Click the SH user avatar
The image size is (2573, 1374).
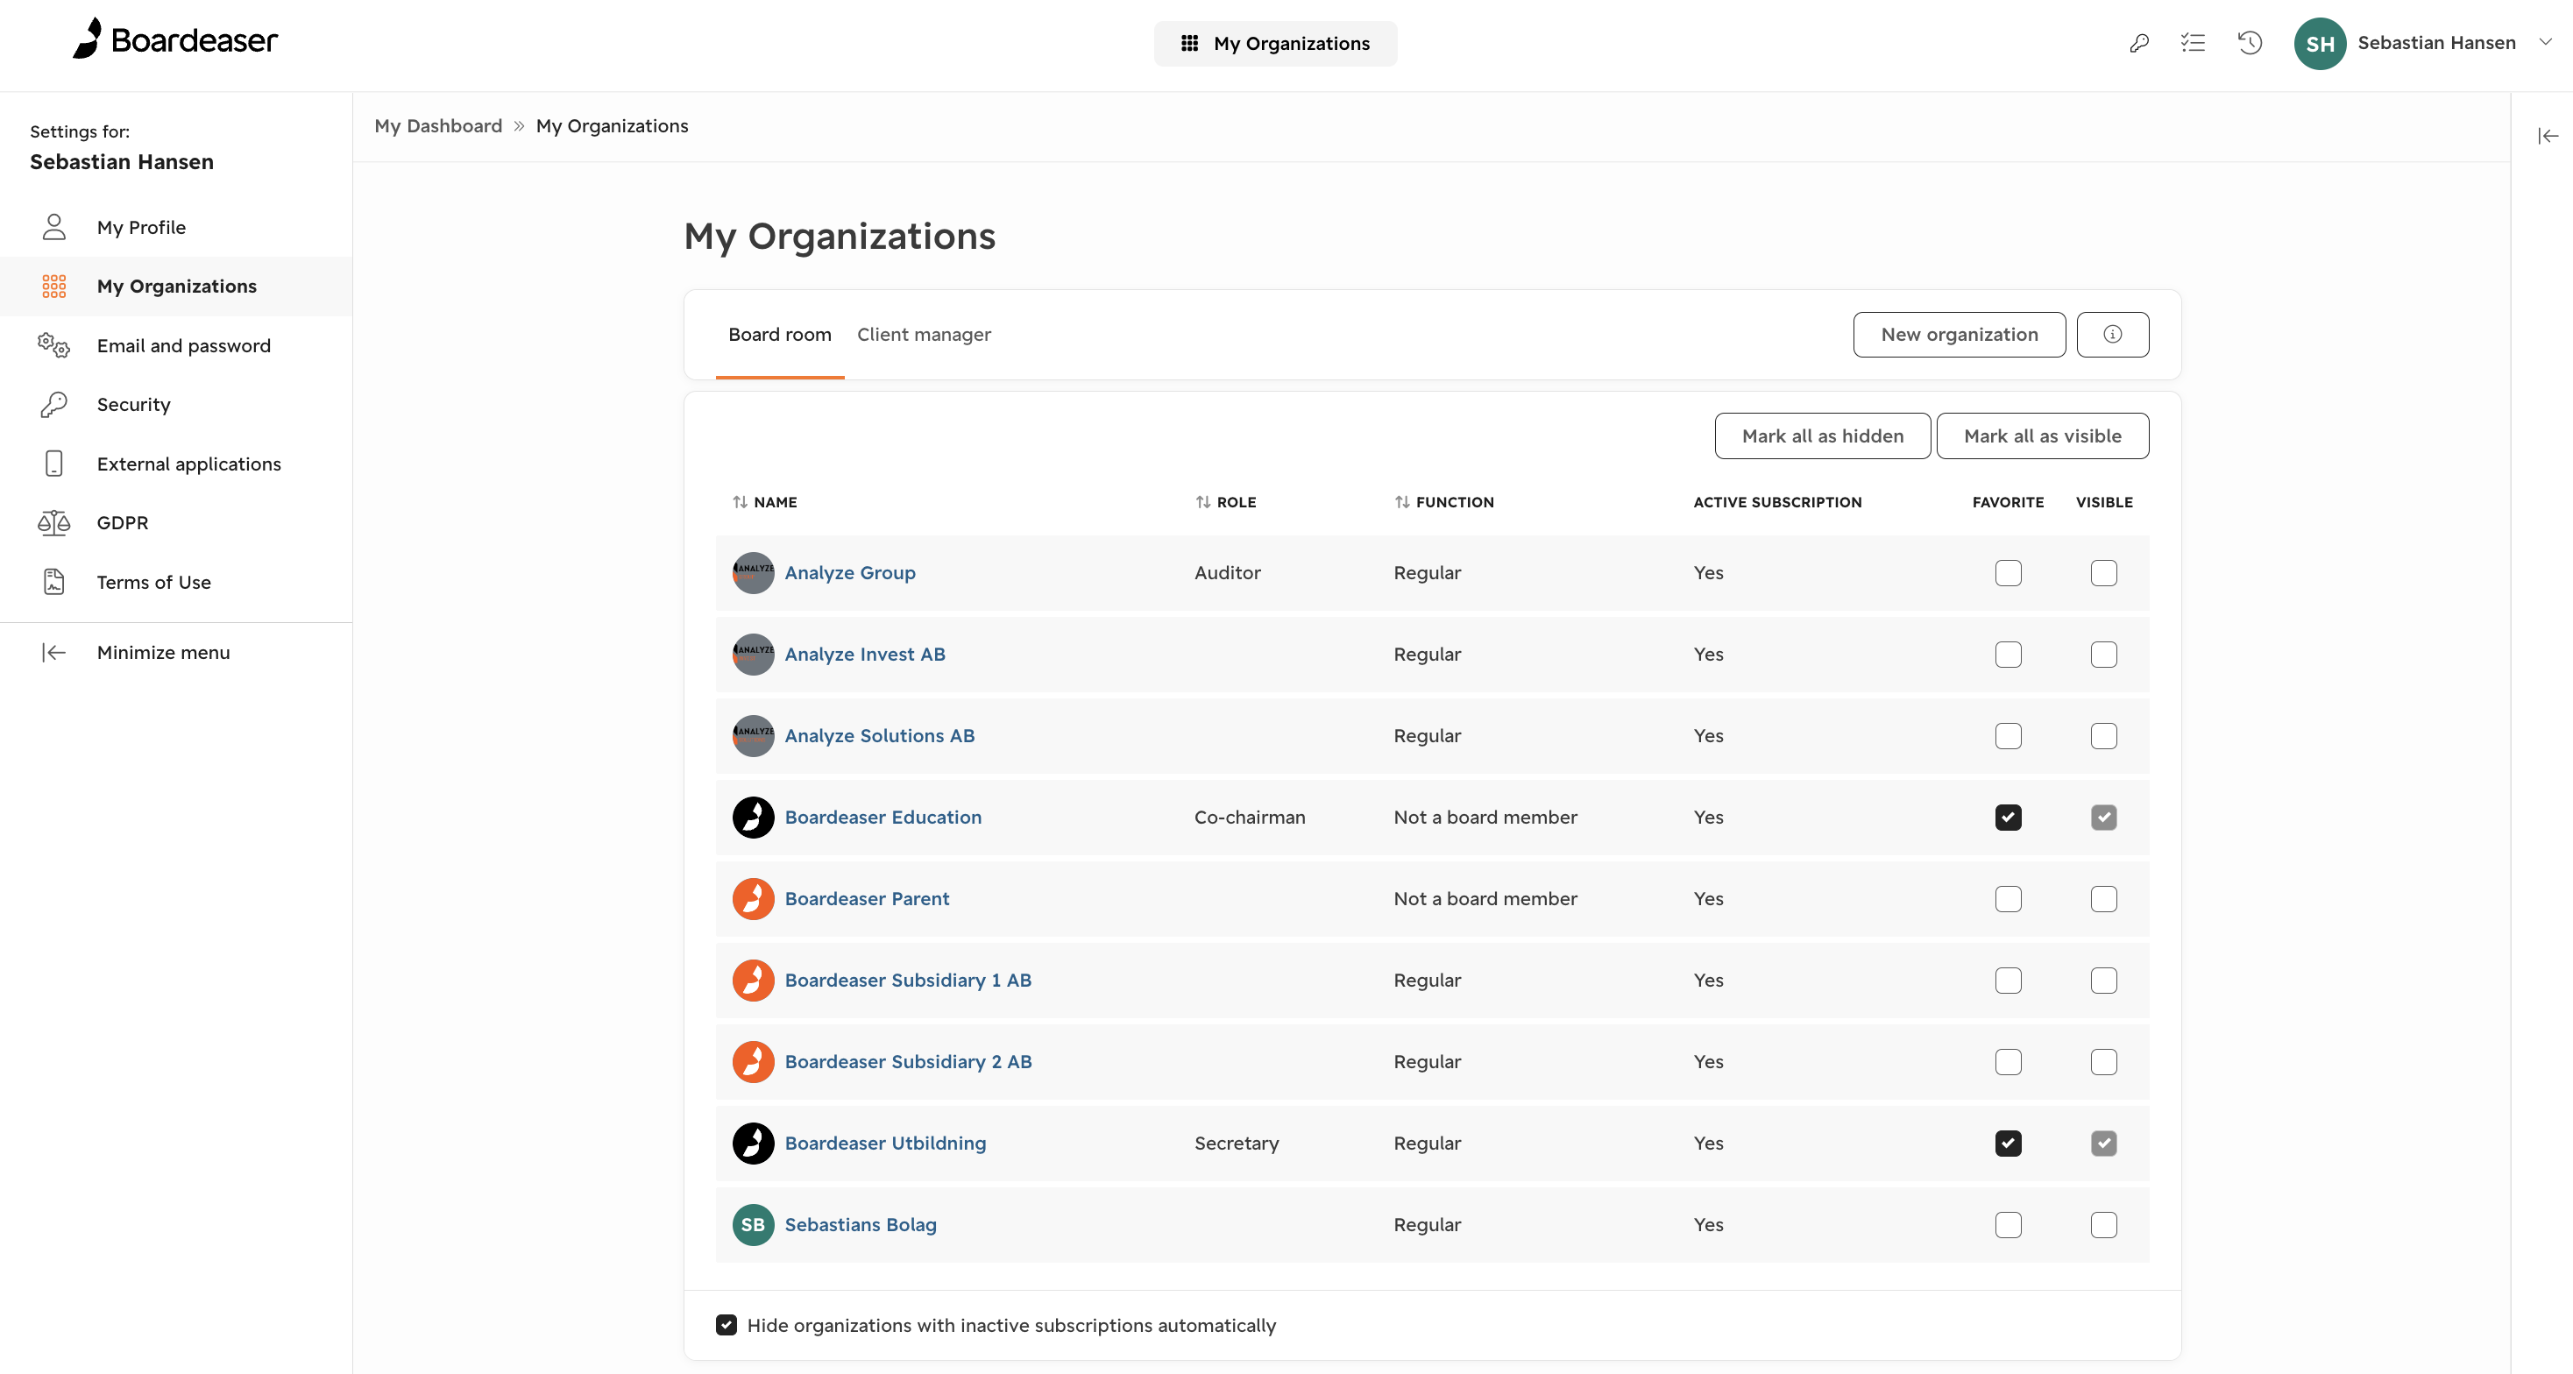[2320, 43]
